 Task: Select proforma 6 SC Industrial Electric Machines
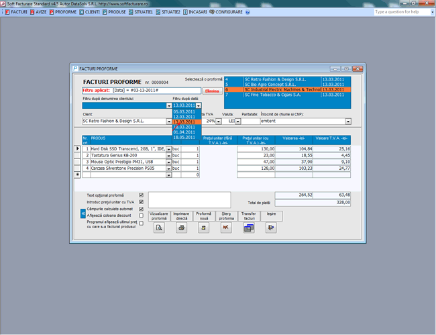(x=288, y=89)
